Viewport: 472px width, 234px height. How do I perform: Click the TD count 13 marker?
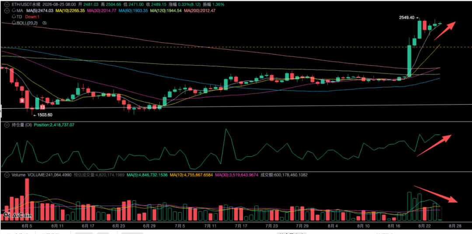click(x=42, y=107)
